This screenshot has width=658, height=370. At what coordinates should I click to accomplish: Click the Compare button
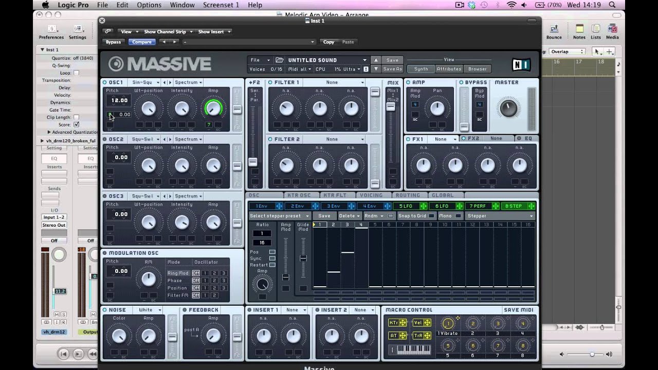(141, 42)
